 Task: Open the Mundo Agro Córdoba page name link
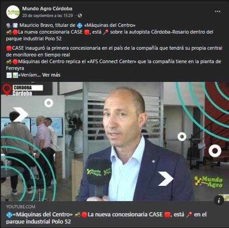pos(47,9)
